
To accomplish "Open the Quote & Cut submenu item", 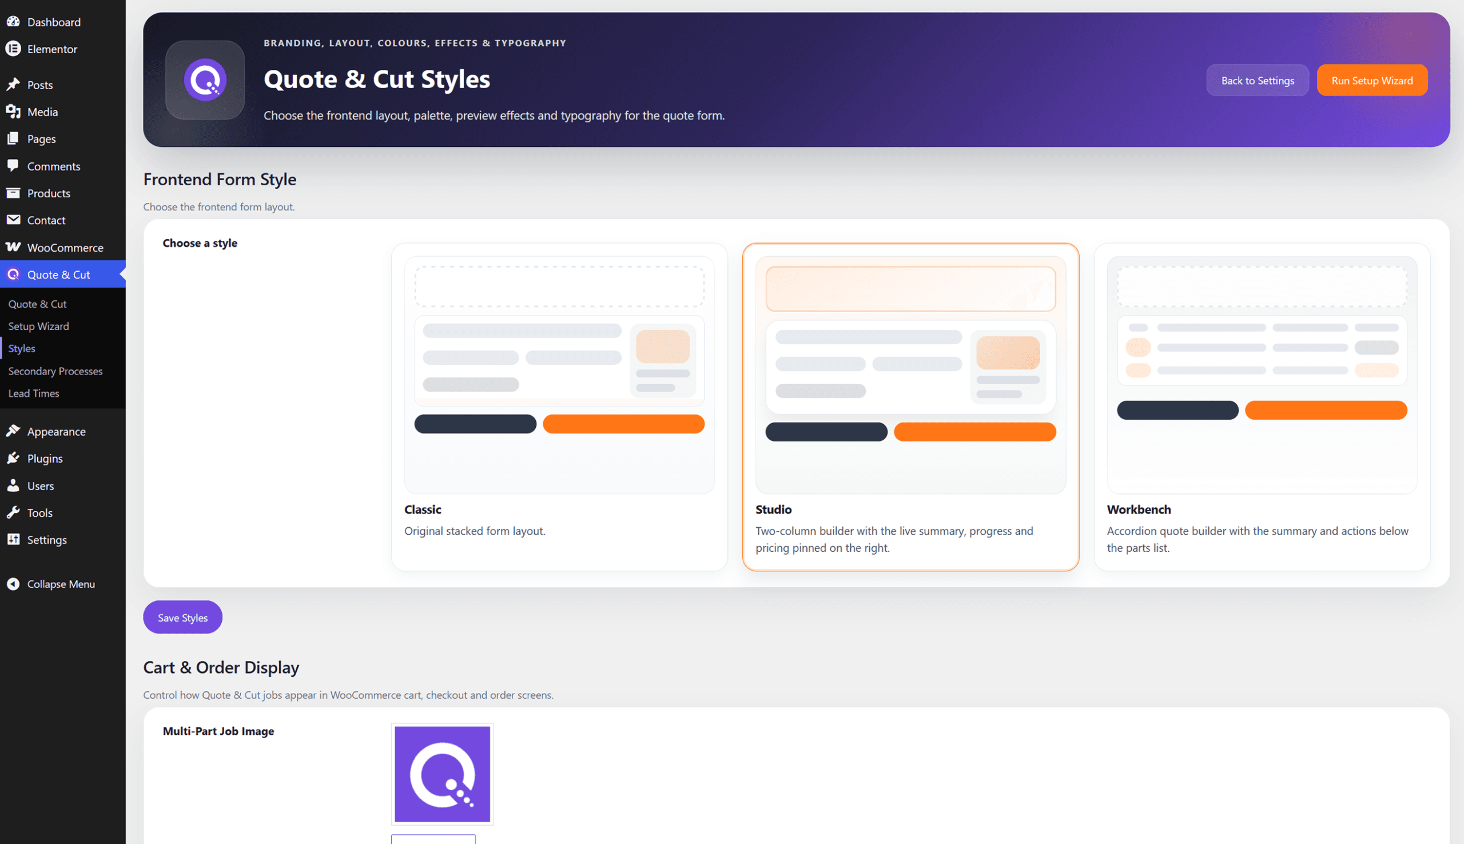I will pyautogui.click(x=37, y=304).
